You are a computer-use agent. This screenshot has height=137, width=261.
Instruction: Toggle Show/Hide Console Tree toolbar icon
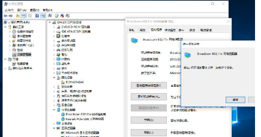coord(24,16)
